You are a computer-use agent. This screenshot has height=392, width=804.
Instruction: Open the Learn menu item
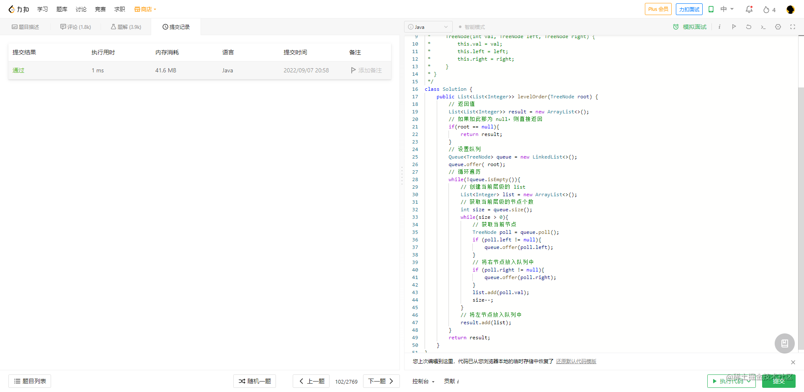tap(42, 9)
